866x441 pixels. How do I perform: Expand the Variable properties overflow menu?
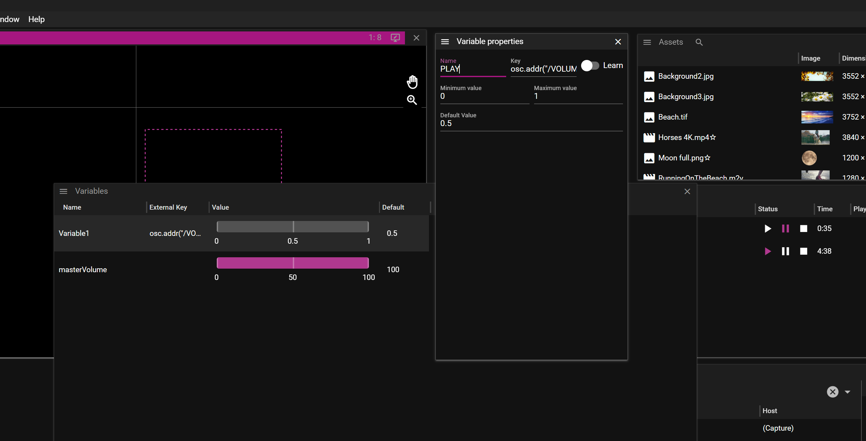tap(445, 41)
